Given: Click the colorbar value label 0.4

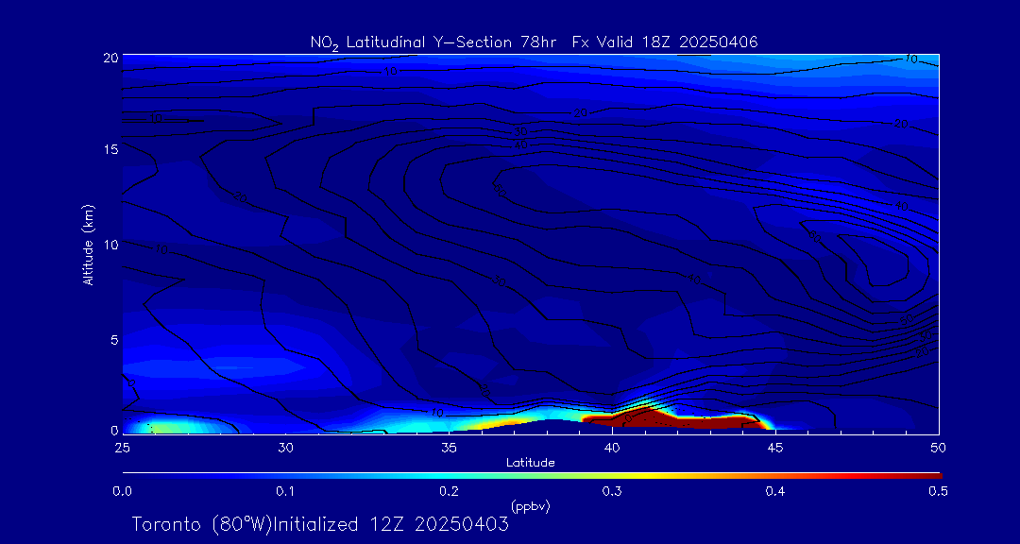Looking at the screenshot, I should click(x=774, y=492).
